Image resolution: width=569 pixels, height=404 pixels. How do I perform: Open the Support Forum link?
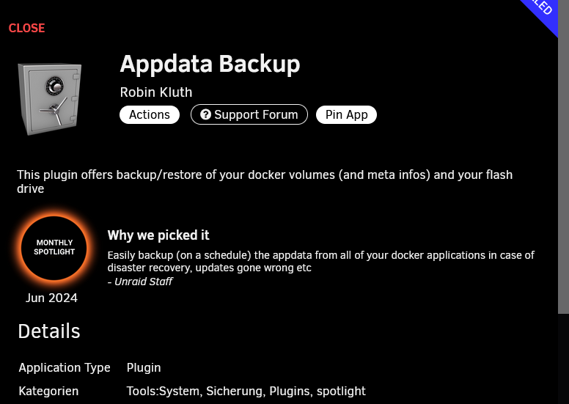point(249,114)
